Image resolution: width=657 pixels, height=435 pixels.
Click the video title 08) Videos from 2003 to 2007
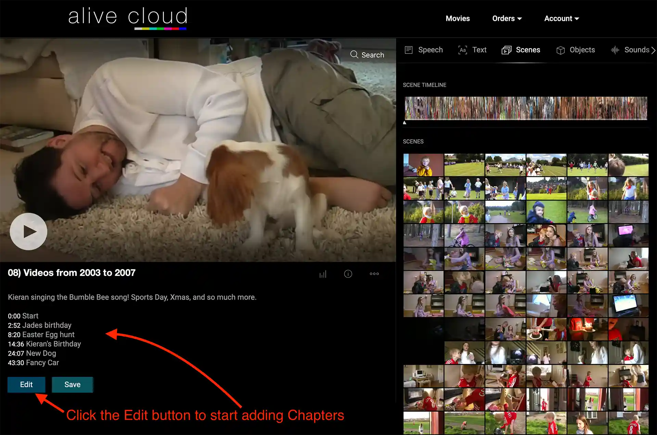click(x=72, y=273)
